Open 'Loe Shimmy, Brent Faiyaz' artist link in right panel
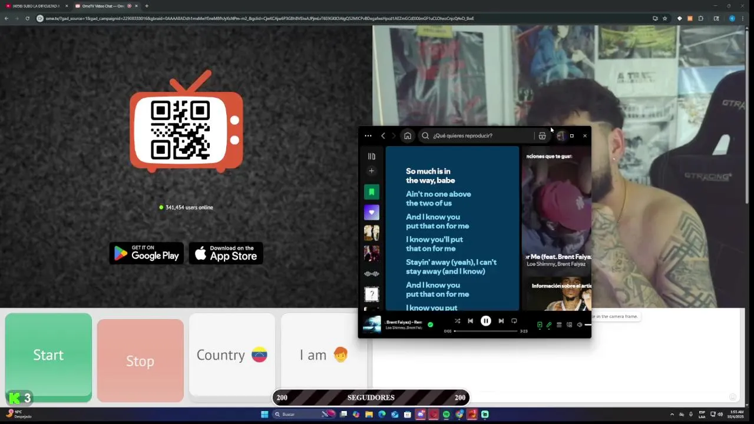The image size is (754, 424). pos(556,264)
